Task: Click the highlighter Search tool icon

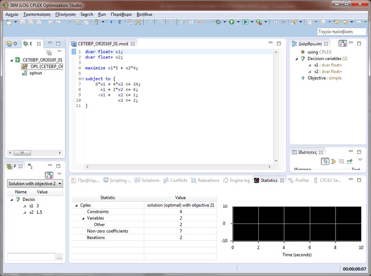Action: point(294,22)
